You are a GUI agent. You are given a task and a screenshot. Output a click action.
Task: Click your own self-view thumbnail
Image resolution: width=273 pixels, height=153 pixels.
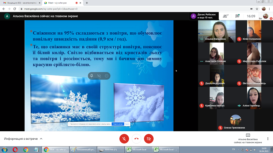tap(265, 16)
